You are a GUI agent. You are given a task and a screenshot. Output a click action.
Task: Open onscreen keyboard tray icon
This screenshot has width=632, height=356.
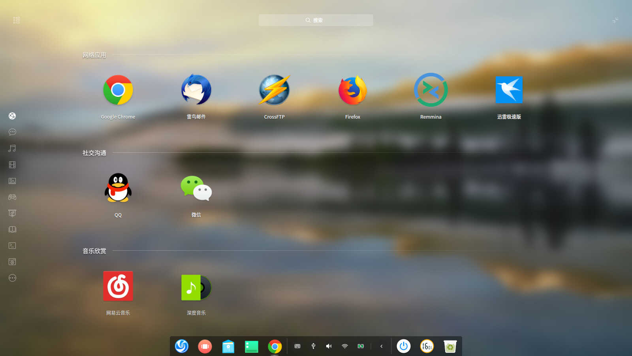coord(297,346)
